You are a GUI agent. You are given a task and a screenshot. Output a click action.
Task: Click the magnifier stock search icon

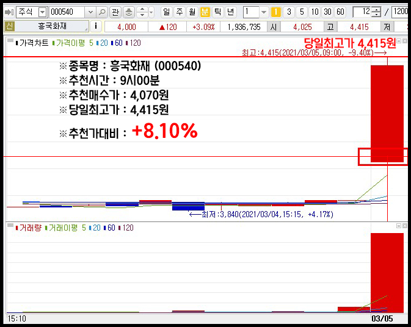(102, 12)
